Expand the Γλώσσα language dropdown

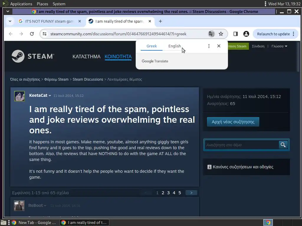279,46
